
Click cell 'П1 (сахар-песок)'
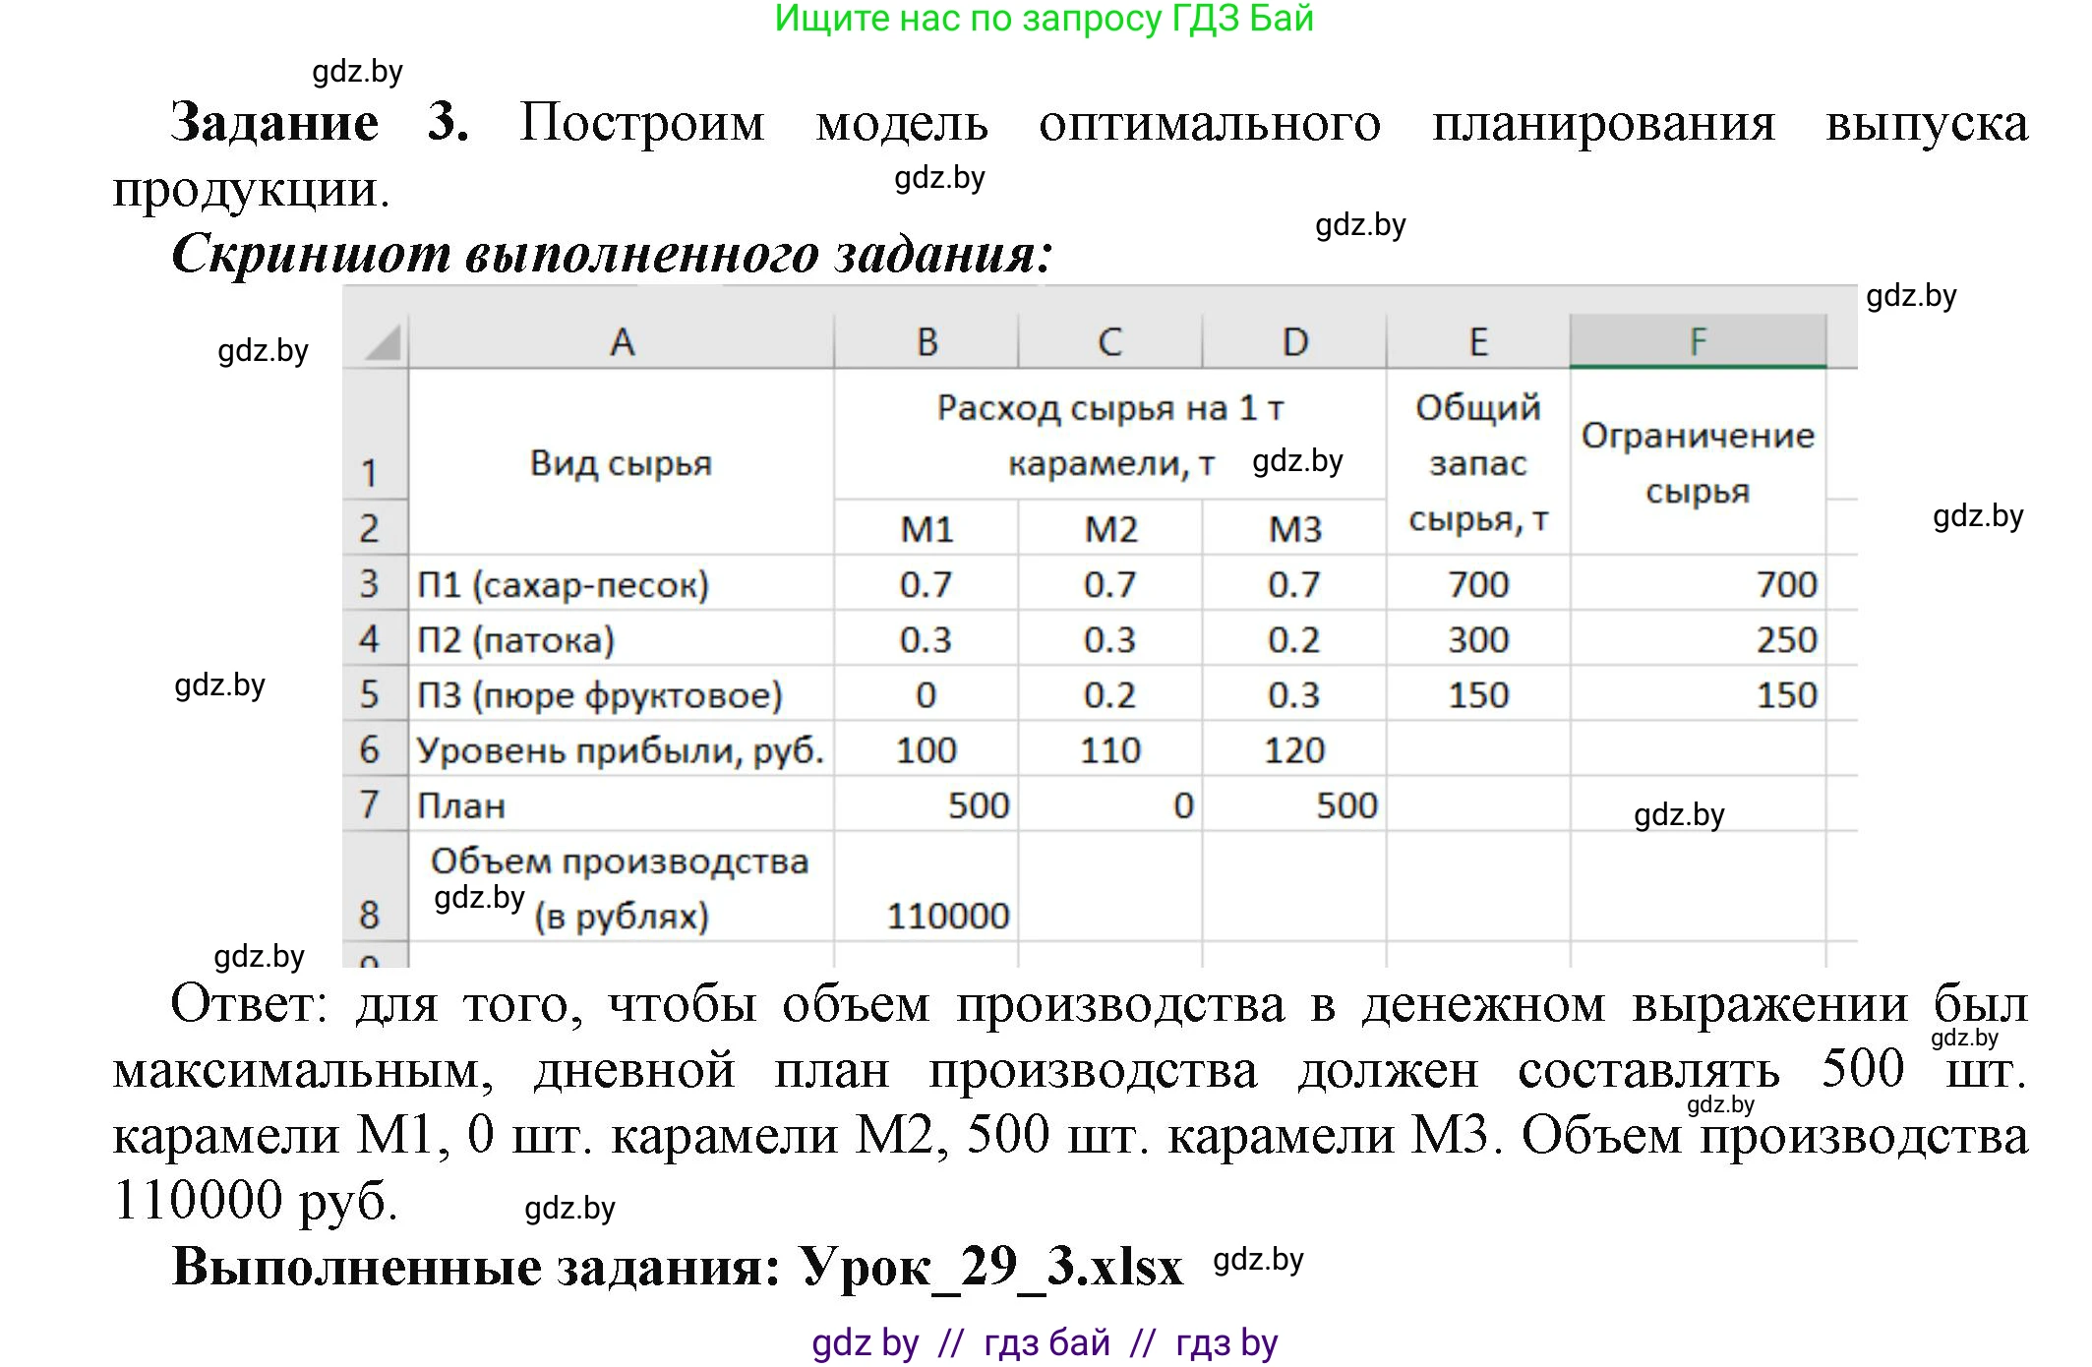tap(622, 583)
